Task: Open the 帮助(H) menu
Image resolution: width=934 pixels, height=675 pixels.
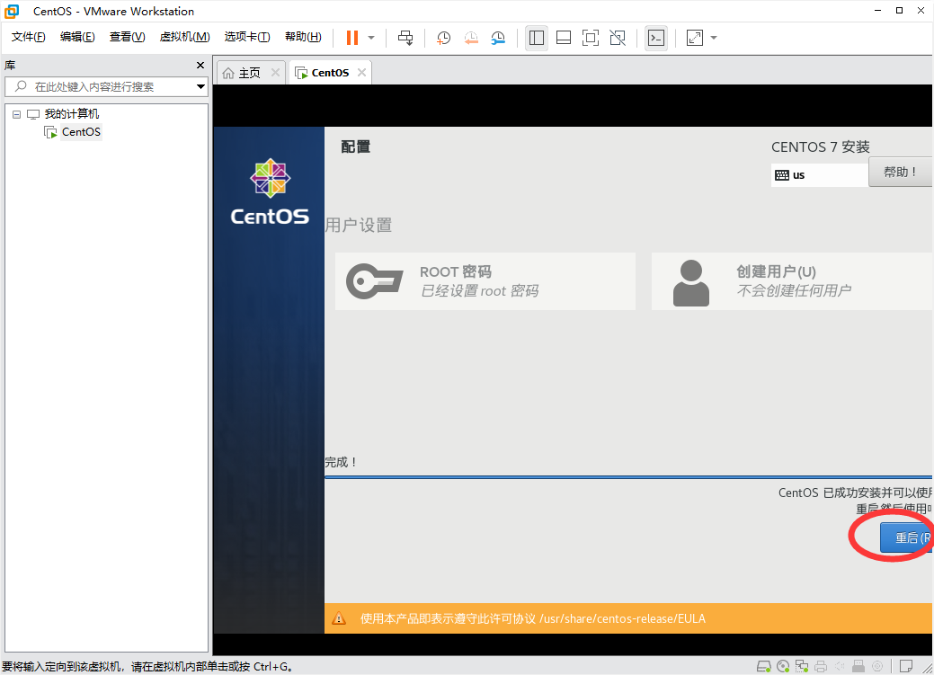Action: (x=303, y=37)
